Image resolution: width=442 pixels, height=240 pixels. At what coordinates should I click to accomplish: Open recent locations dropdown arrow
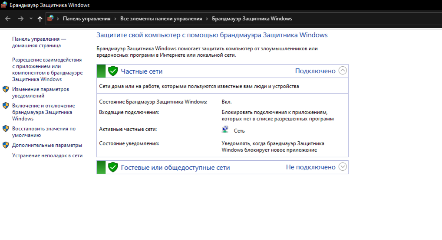click(31, 19)
